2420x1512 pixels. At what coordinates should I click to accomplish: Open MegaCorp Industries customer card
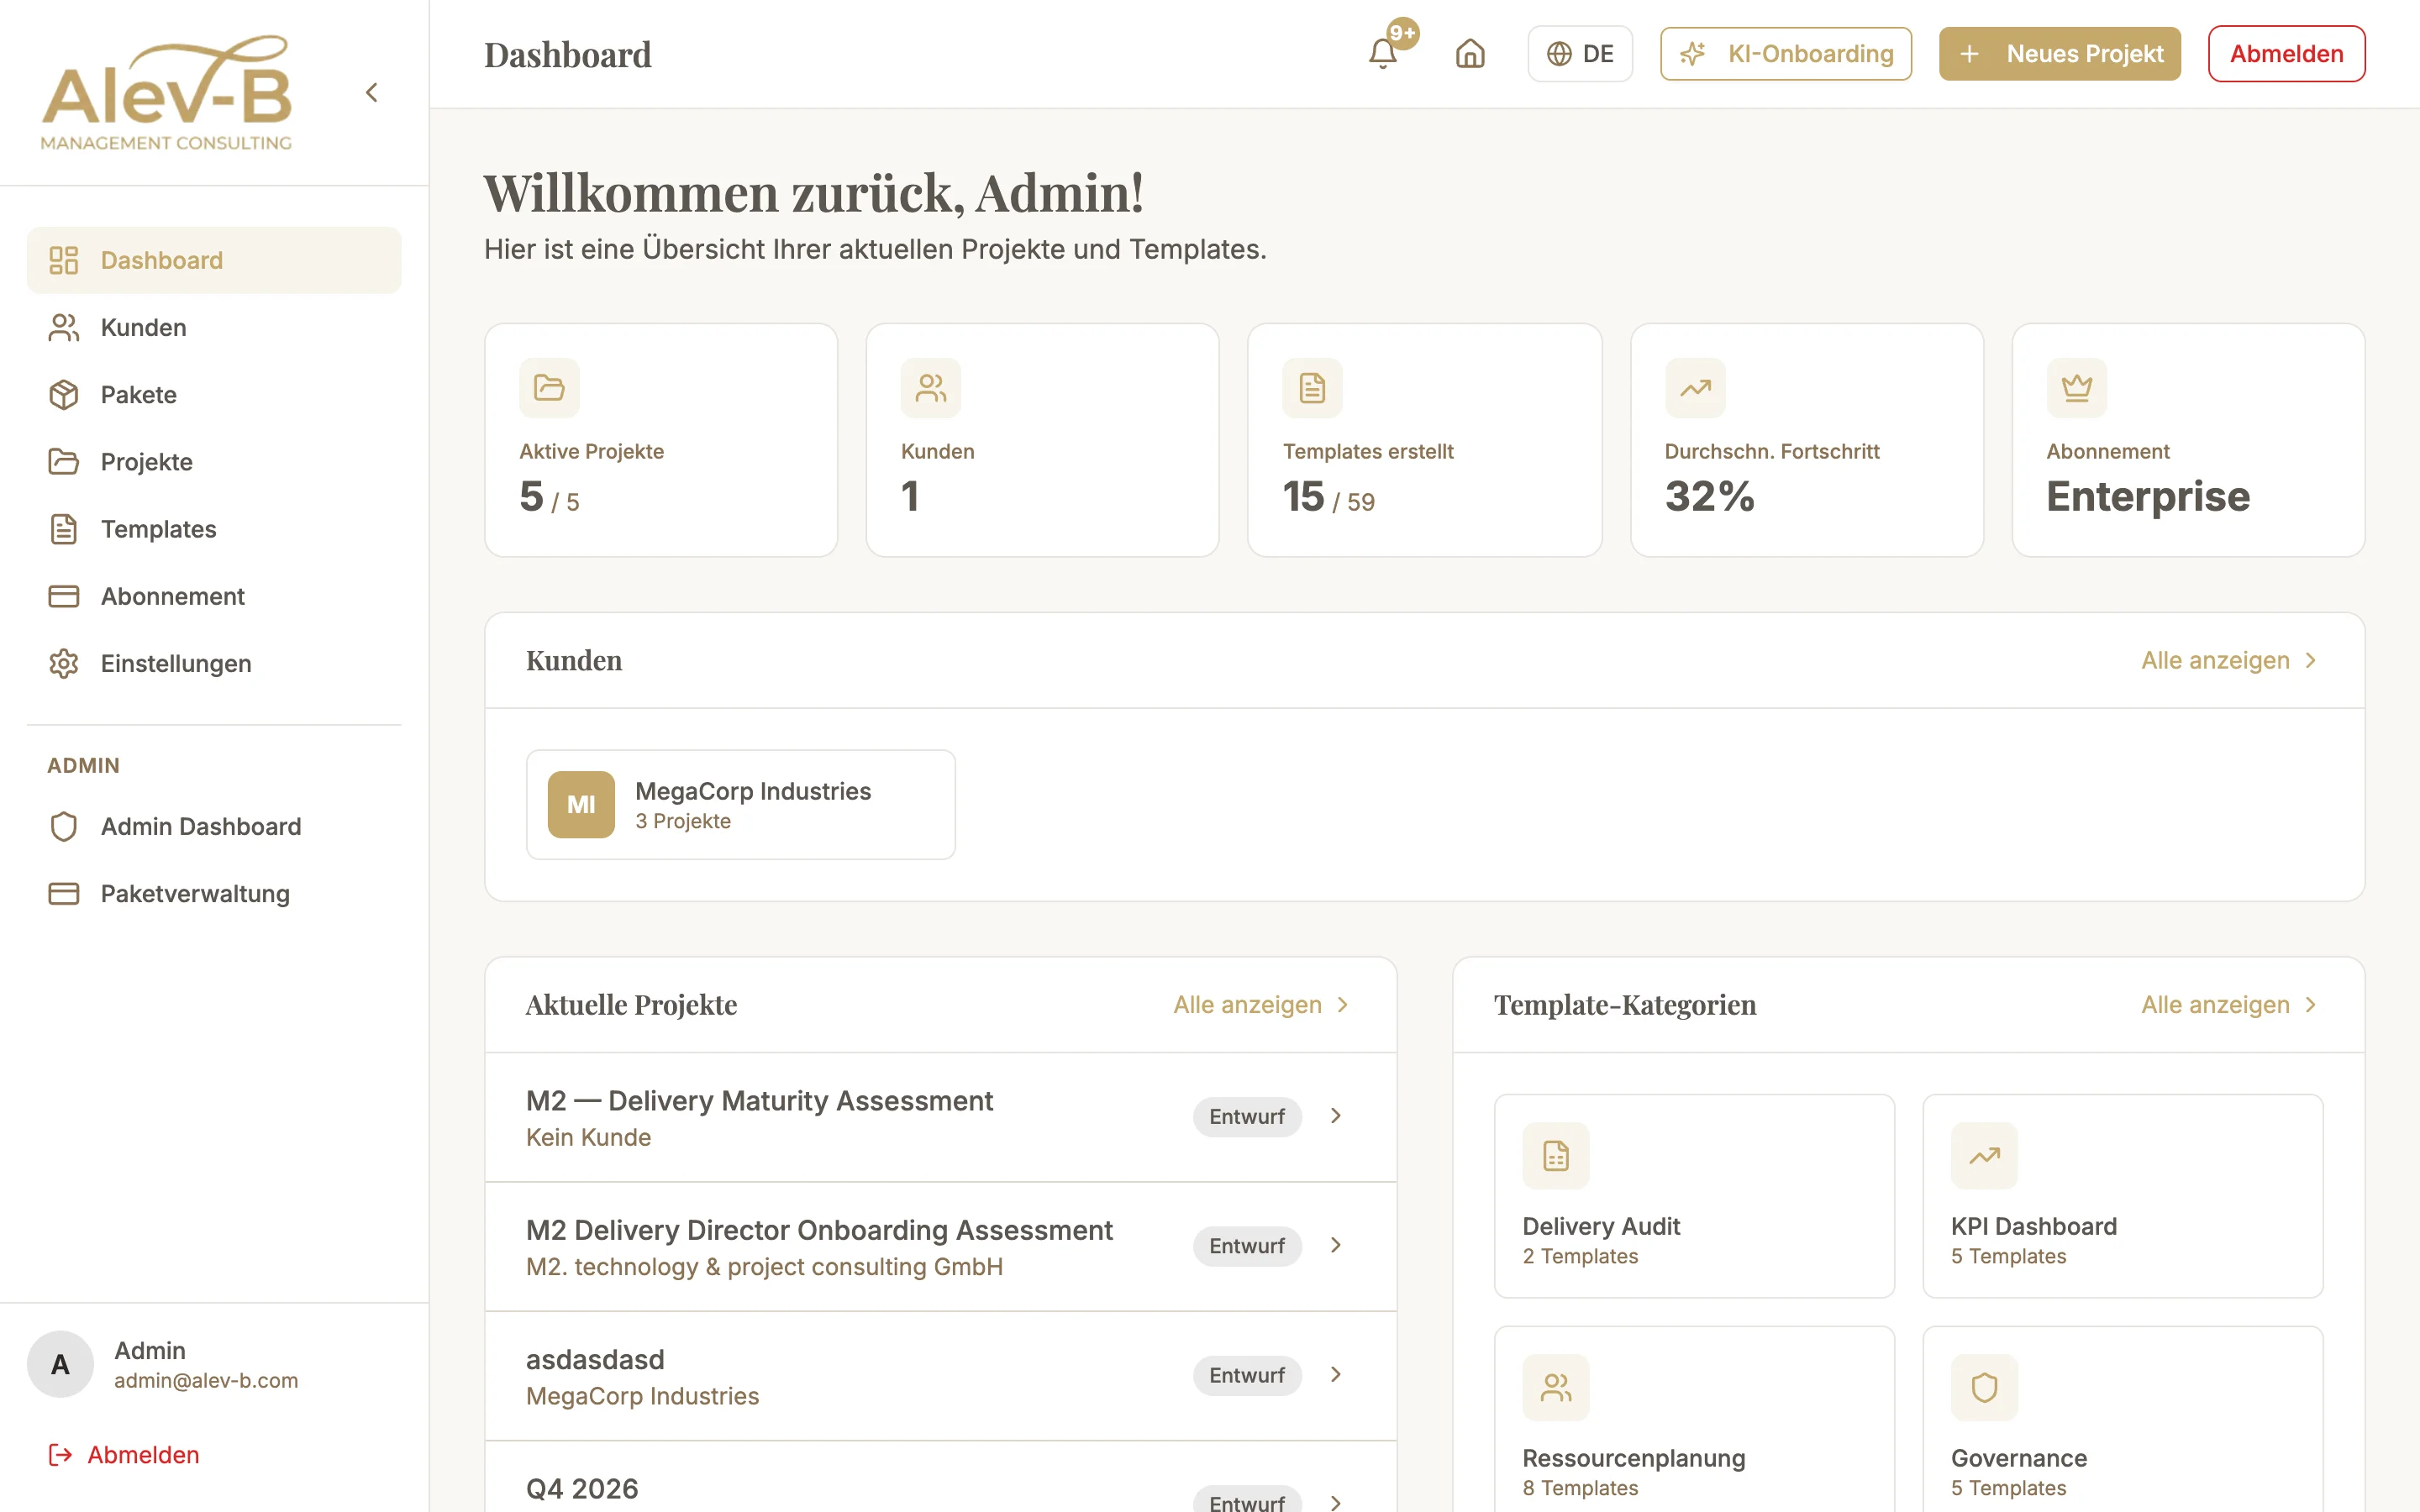(741, 804)
